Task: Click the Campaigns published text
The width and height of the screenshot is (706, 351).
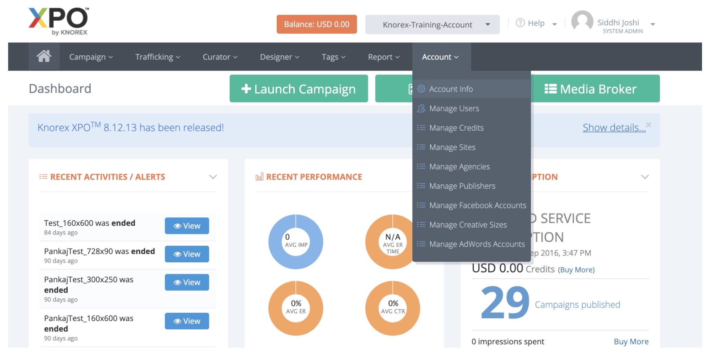Action: pyautogui.click(x=577, y=305)
